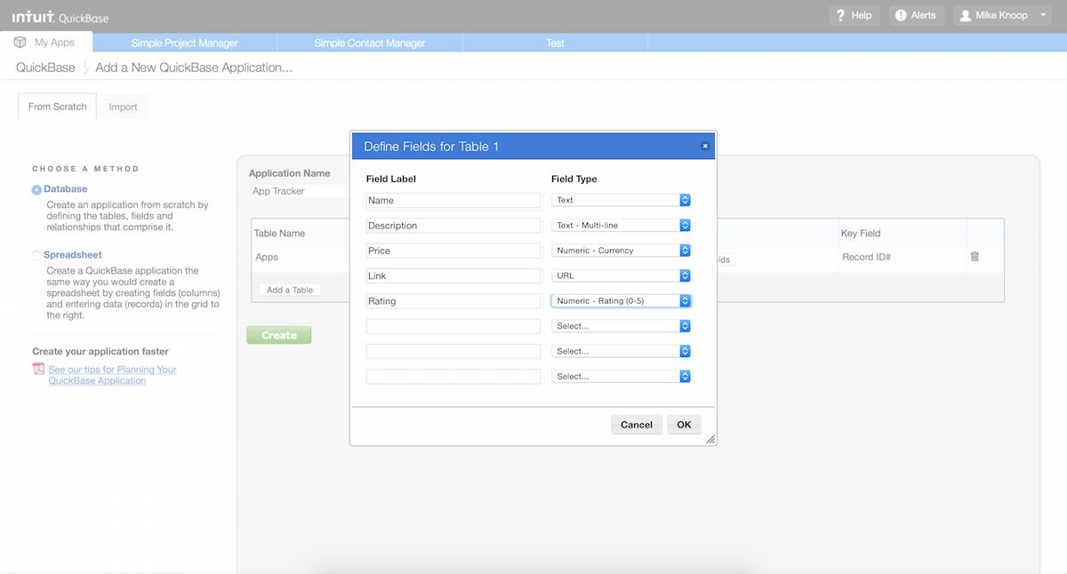Select the Spreadsheet method radio button
1067x574 pixels.
(36, 256)
